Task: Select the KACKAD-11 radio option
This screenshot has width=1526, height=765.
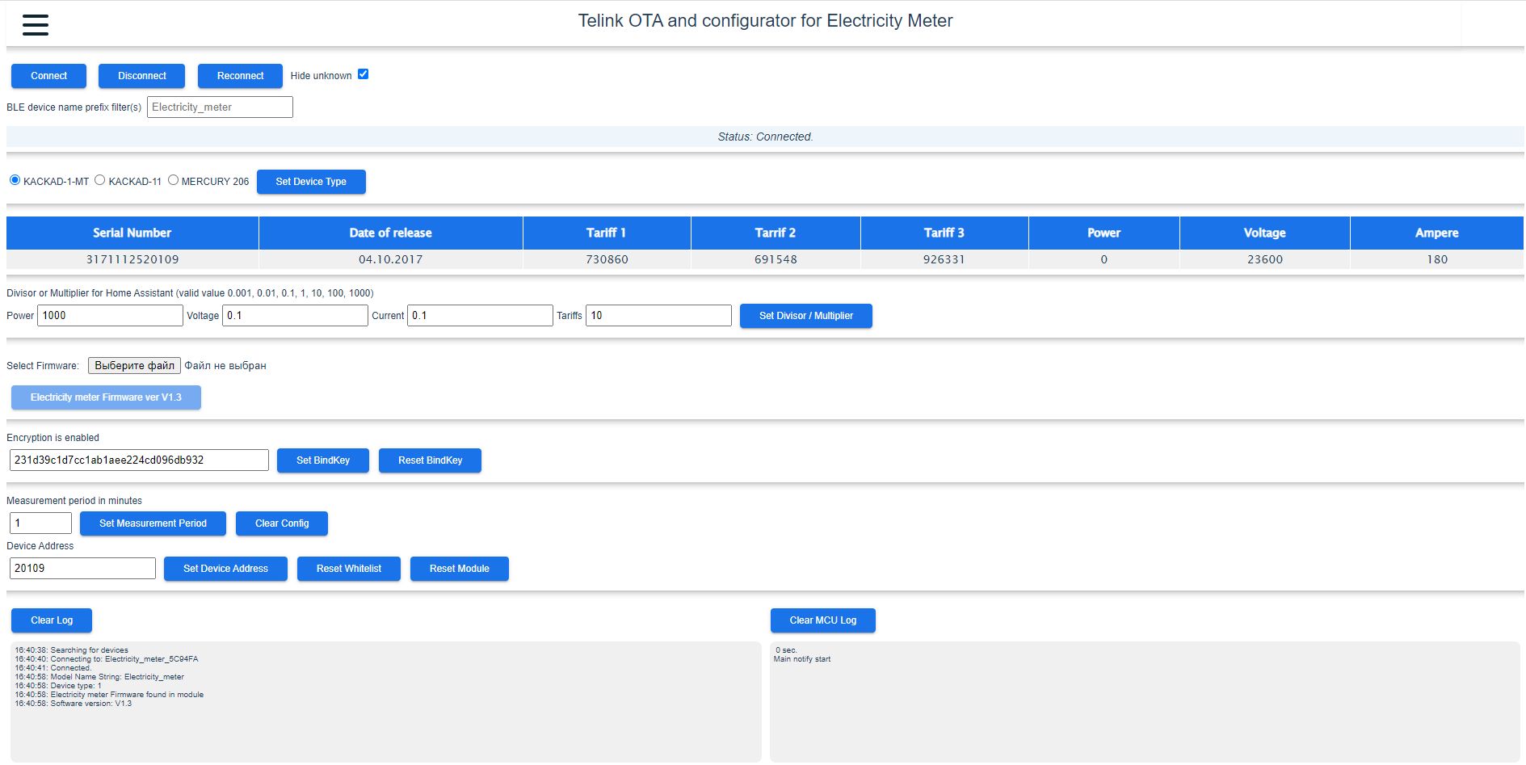Action: click(100, 180)
